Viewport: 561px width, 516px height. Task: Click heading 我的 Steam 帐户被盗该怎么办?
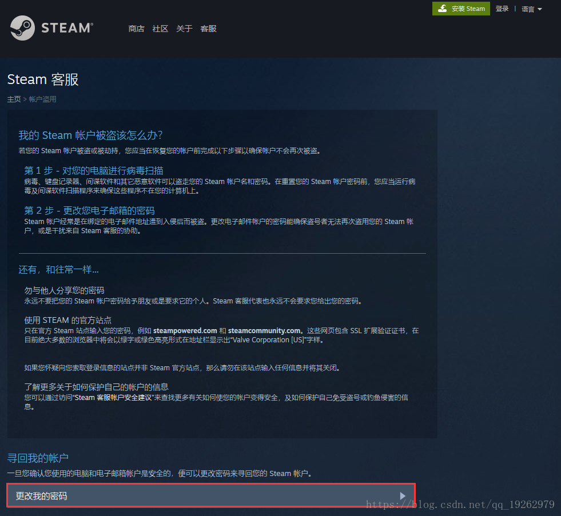[90, 135]
